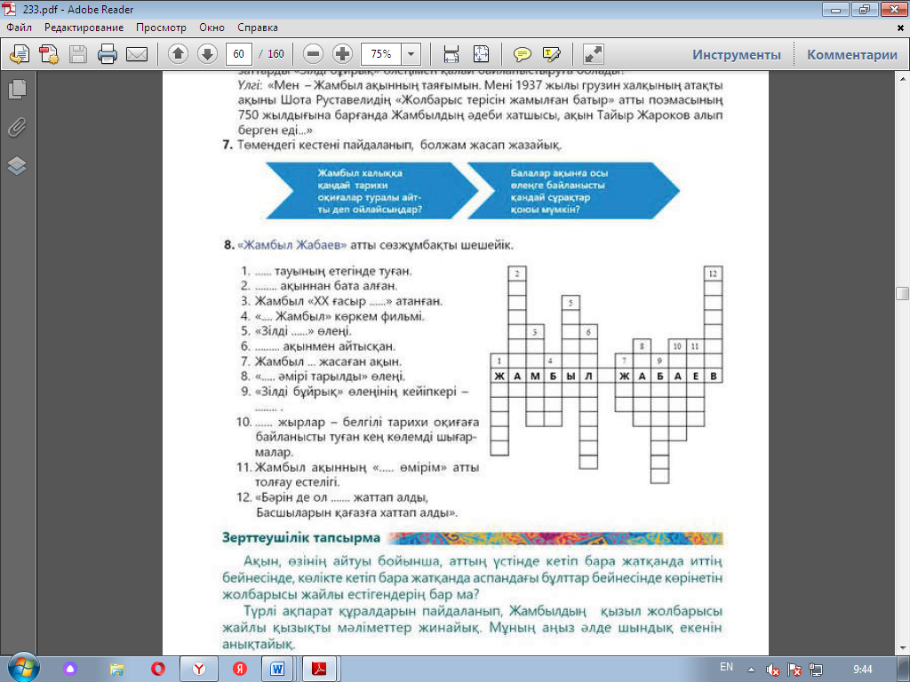Click the Adobe Reader taskbar button
The image size is (910, 682).
point(319,669)
